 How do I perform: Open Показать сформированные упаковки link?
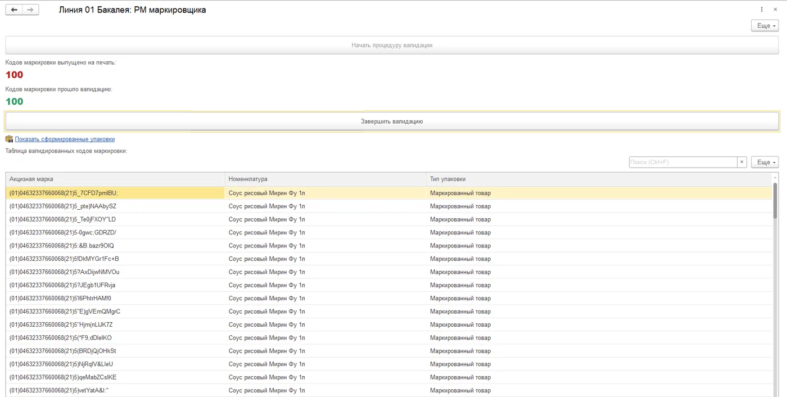[x=65, y=139]
